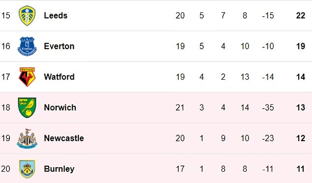This screenshot has width=312, height=183.
Task: Click the Burnley club badge
Action: (27, 169)
